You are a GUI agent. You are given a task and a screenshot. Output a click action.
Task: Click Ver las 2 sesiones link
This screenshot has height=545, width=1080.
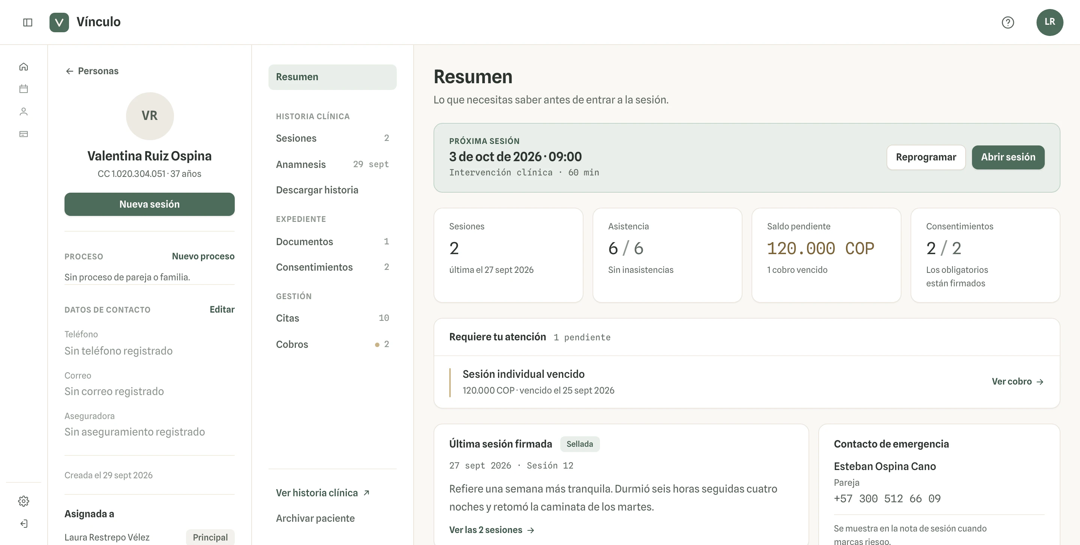point(491,530)
